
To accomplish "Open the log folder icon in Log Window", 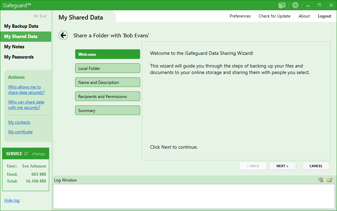I will pyautogui.click(x=329, y=180).
